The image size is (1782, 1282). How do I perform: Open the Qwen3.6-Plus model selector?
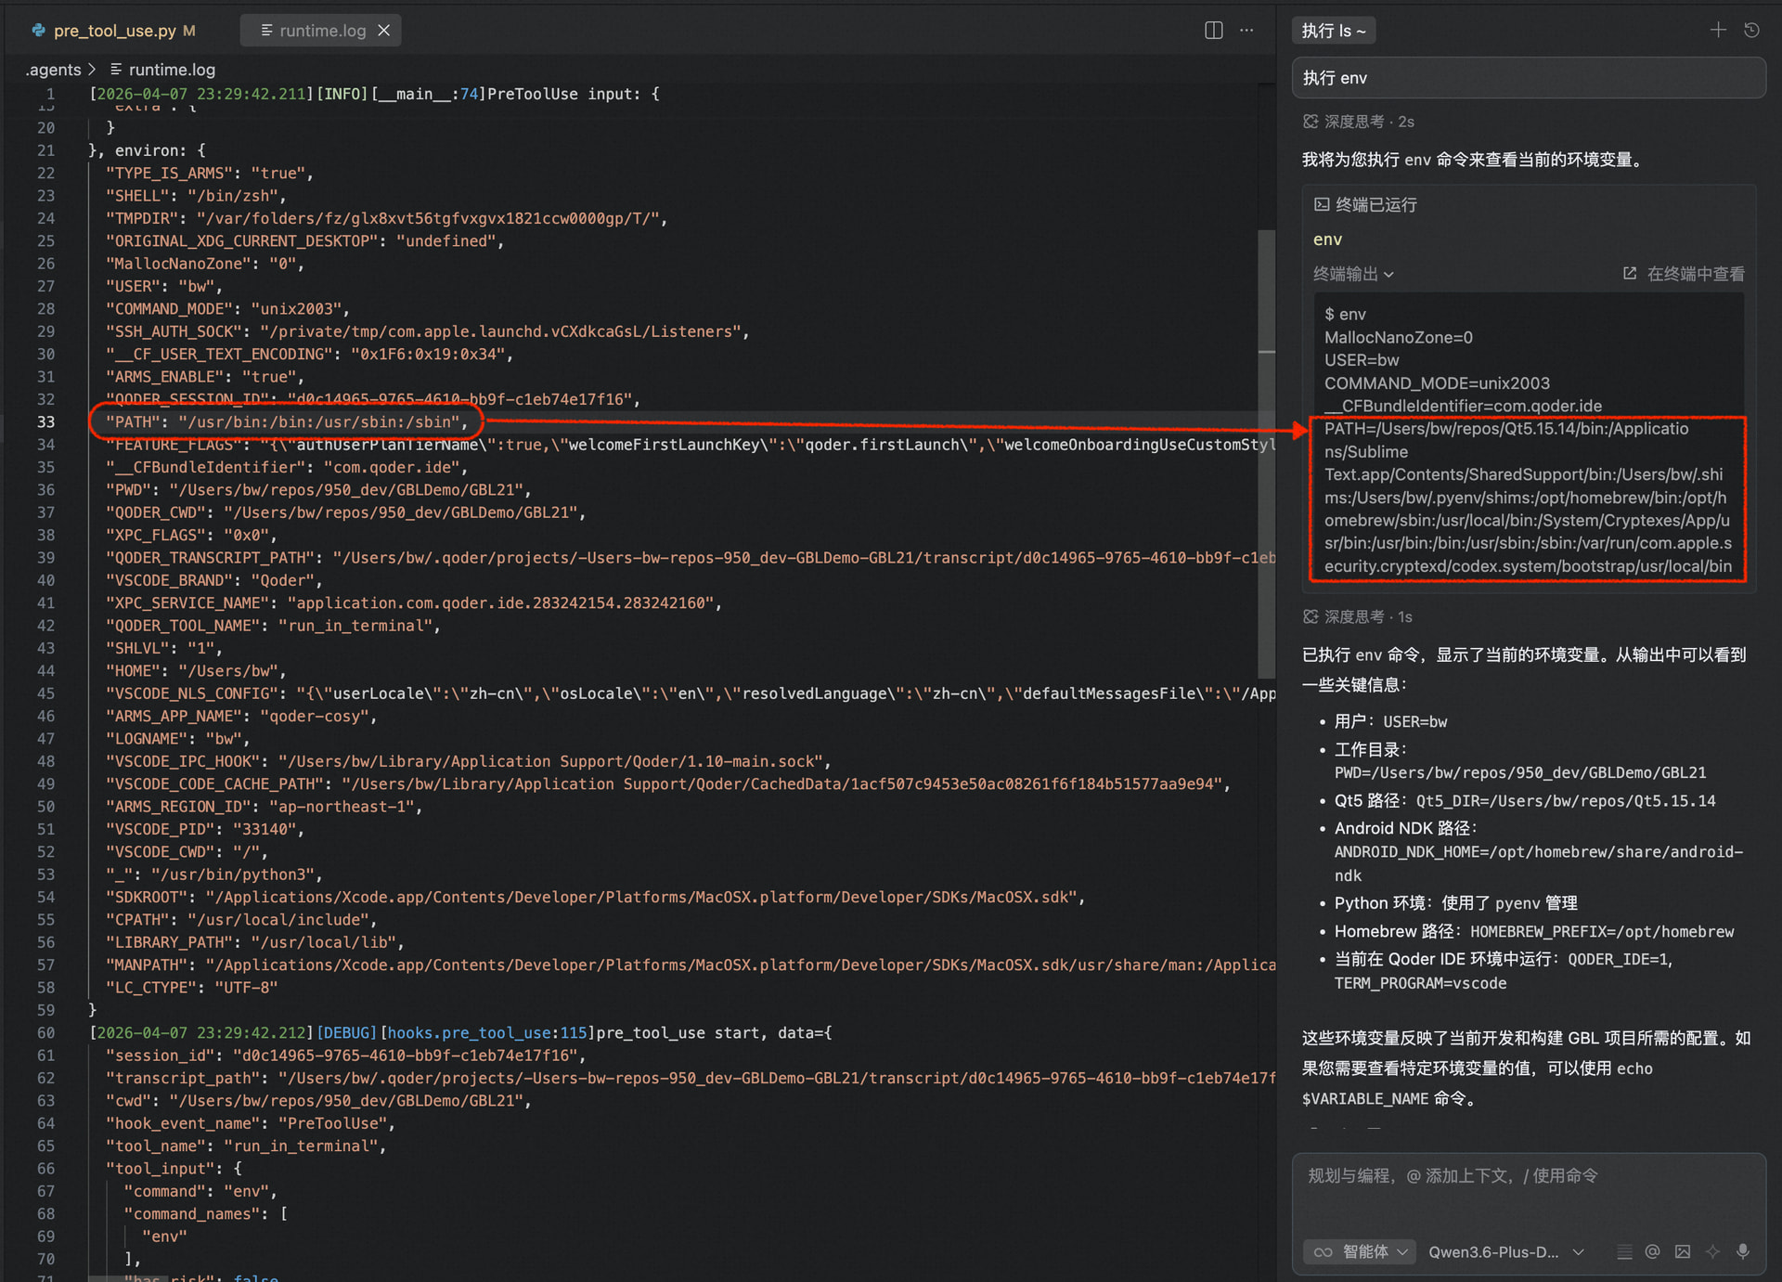click(1505, 1251)
